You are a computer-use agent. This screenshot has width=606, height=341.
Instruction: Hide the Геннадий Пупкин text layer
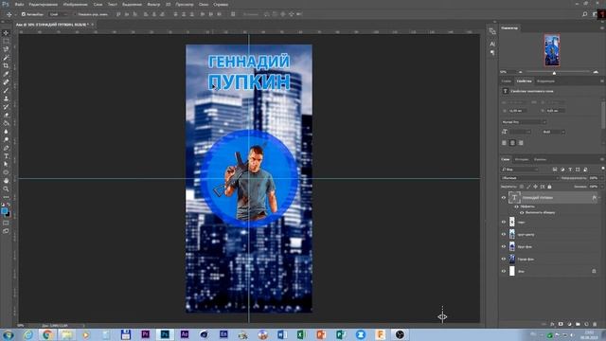pyautogui.click(x=504, y=198)
